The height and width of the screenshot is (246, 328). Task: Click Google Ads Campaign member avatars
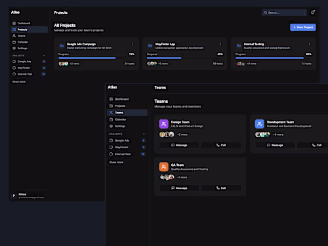point(64,64)
